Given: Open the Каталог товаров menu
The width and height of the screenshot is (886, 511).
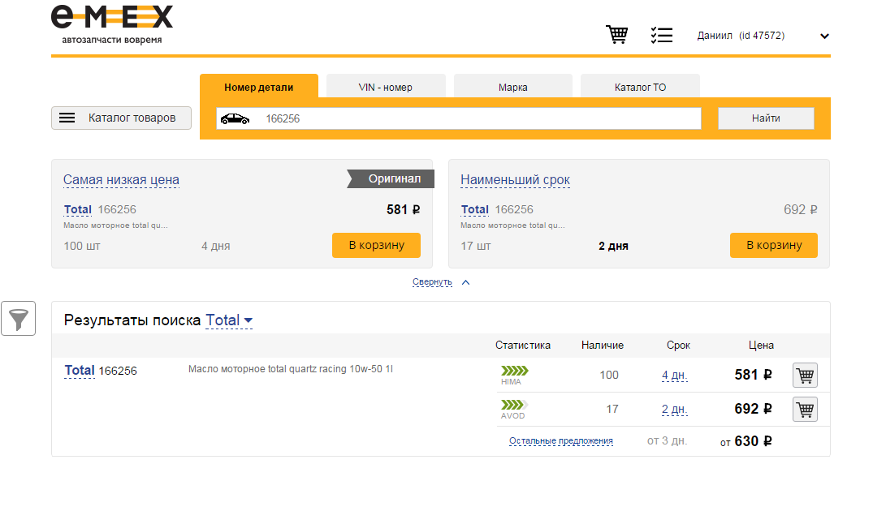Looking at the screenshot, I should click(122, 118).
